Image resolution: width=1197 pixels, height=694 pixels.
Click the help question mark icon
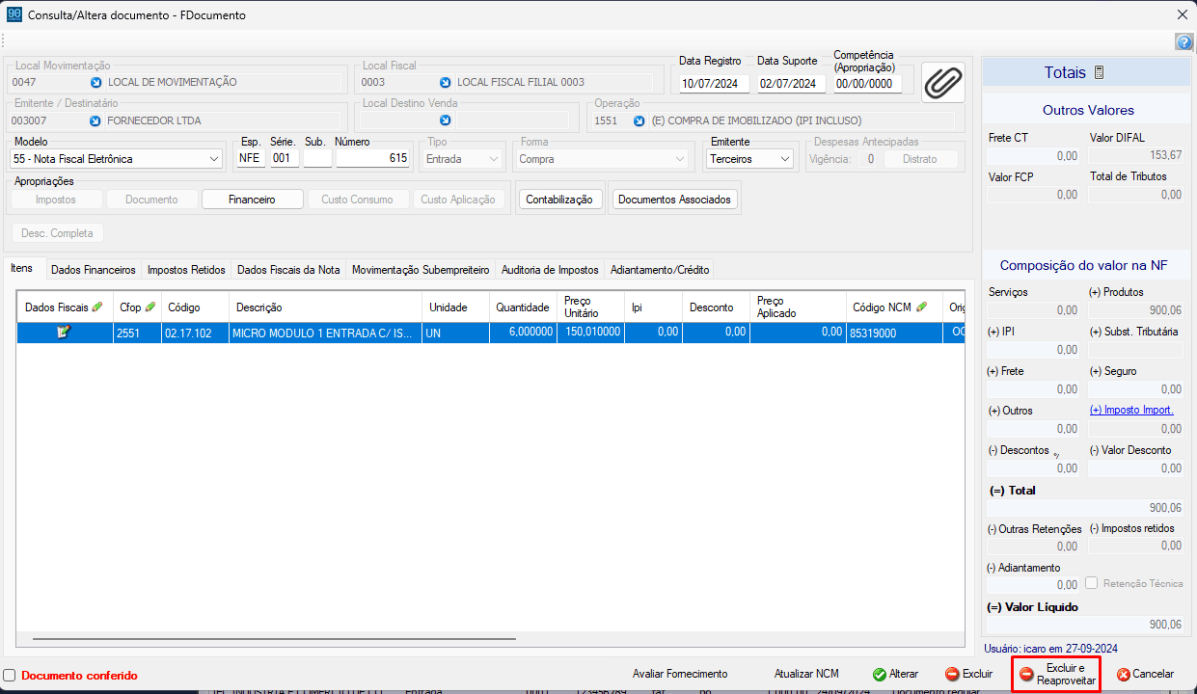[1184, 41]
